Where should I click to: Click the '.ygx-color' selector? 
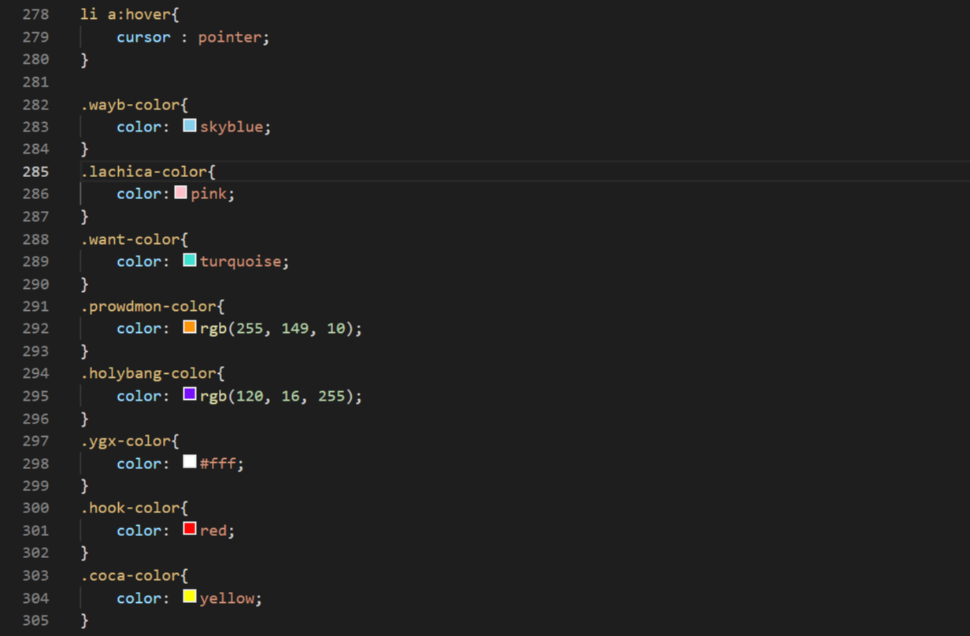coord(126,441)
